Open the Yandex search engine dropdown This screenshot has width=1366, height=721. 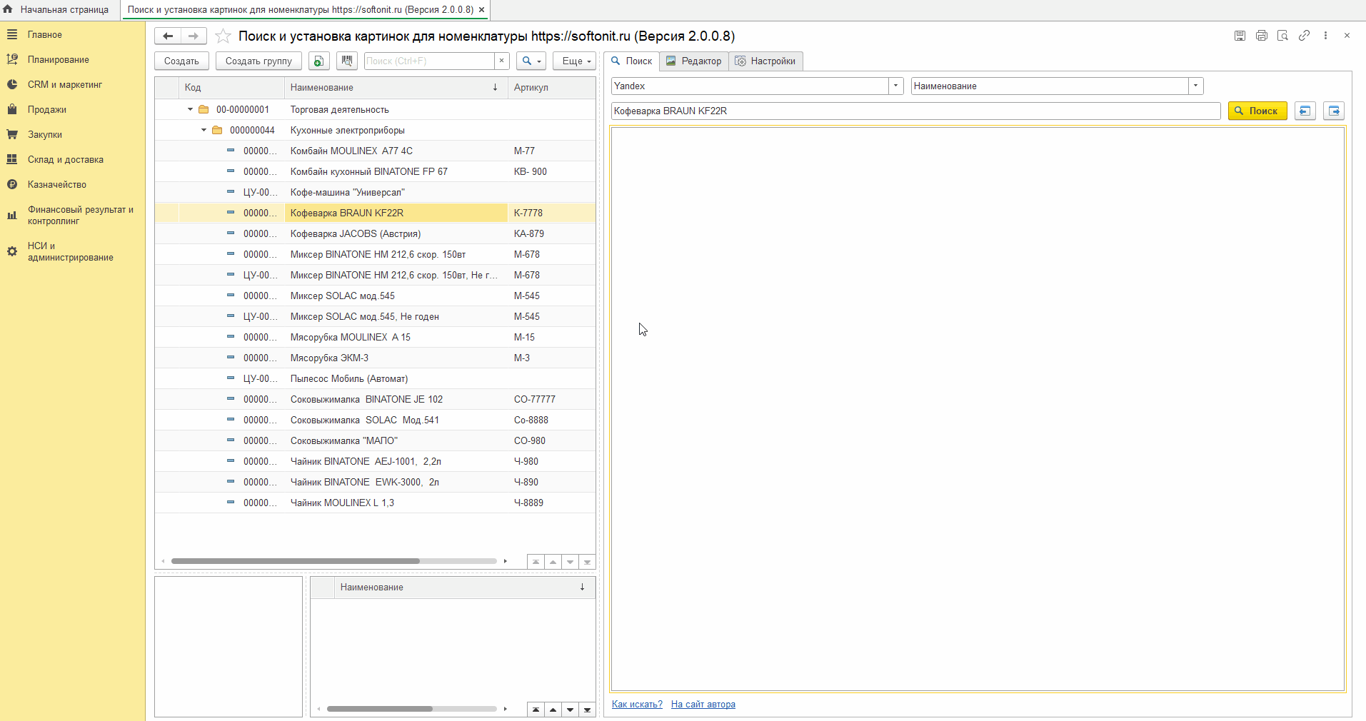click(x=895, y=86)
